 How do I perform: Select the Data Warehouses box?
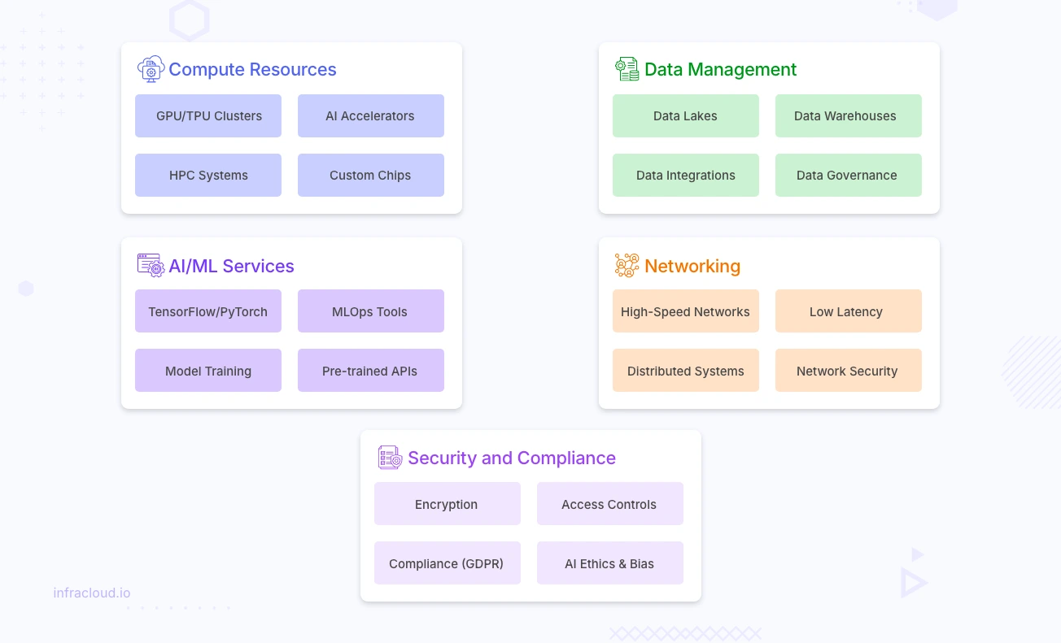point(849,116)
